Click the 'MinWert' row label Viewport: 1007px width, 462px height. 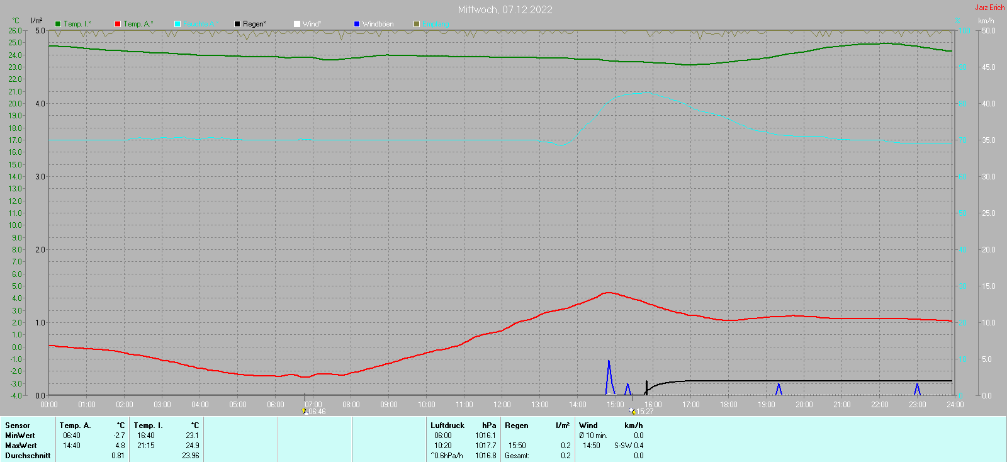click(20, 436)
